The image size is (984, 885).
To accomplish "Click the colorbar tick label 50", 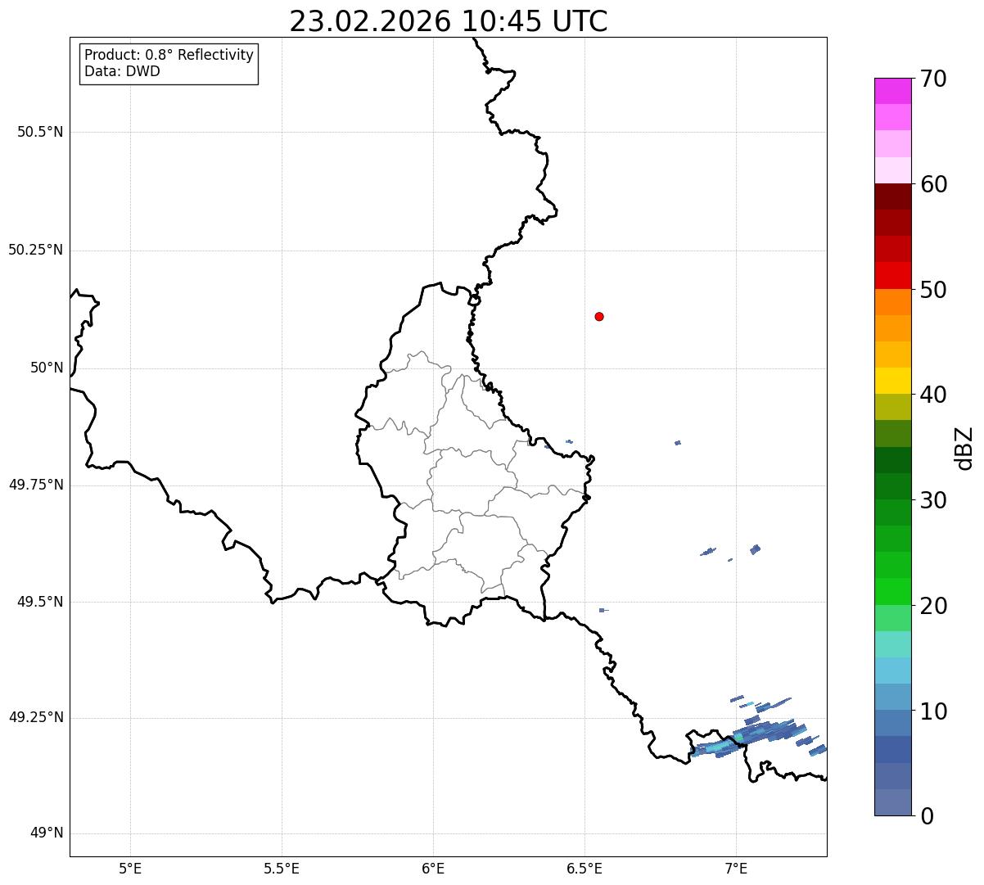I will (933, 290).
